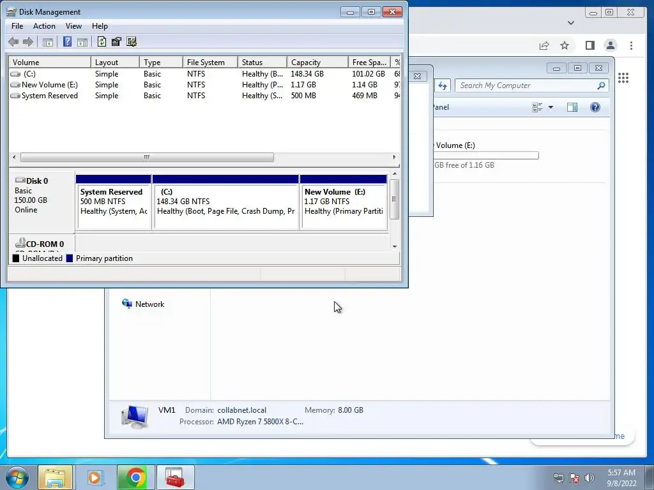Open the Action menu
The image size is (654, 490).
(44, 26)
